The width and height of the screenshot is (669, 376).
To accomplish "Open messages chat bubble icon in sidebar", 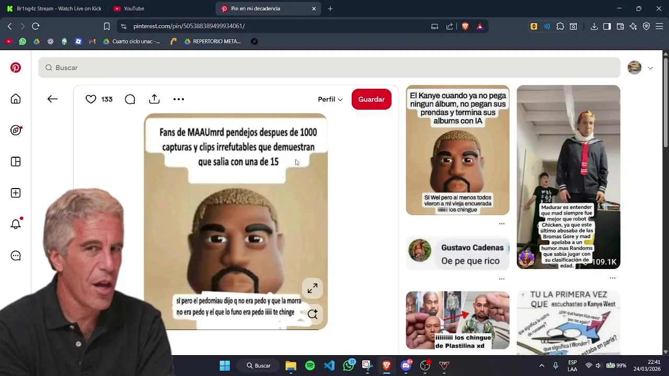I will click(16, 256).
